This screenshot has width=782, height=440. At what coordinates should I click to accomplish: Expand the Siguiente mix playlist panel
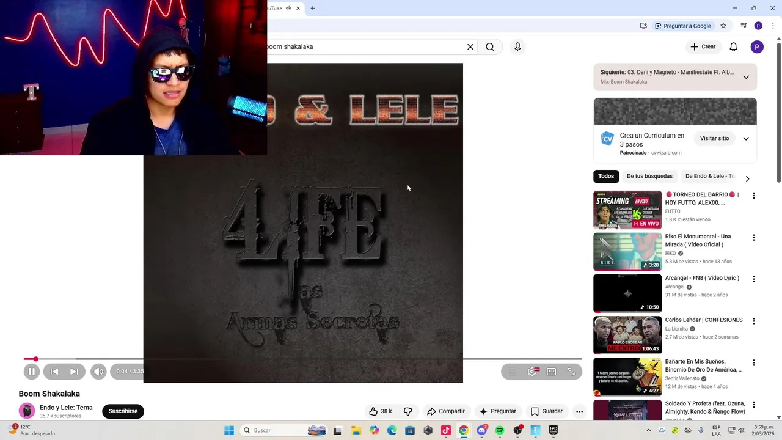coord(746,77)
